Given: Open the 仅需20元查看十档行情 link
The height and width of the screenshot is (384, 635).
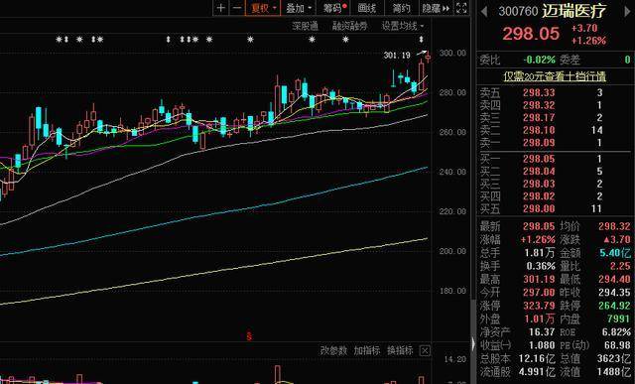Looking at the screenshot, I should [x=555, y=76].
